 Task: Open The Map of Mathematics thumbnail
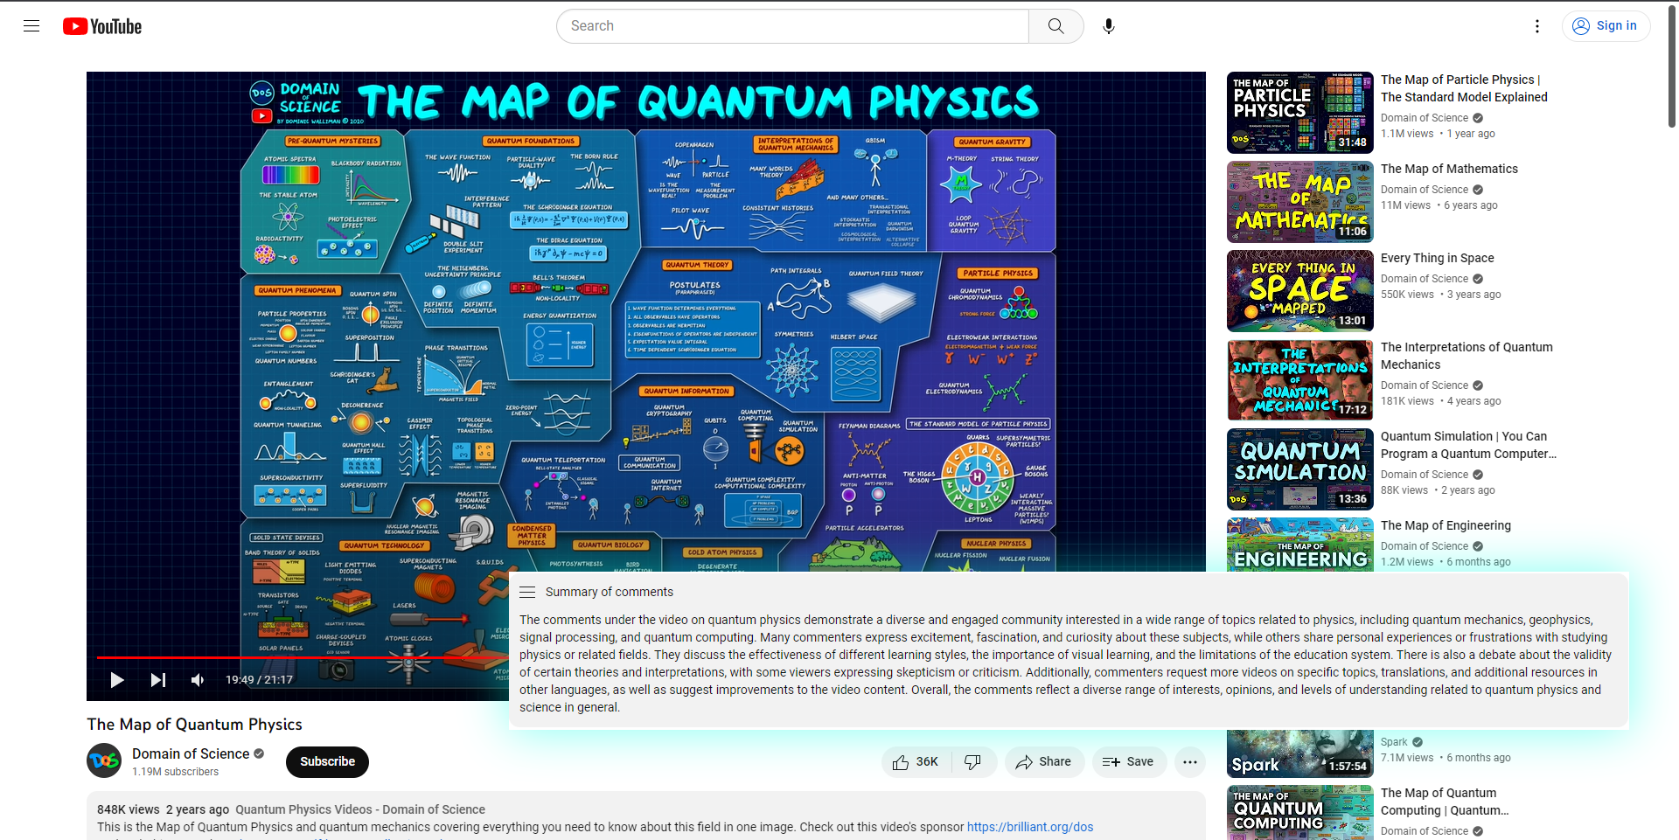click(x=1300, y=202)
